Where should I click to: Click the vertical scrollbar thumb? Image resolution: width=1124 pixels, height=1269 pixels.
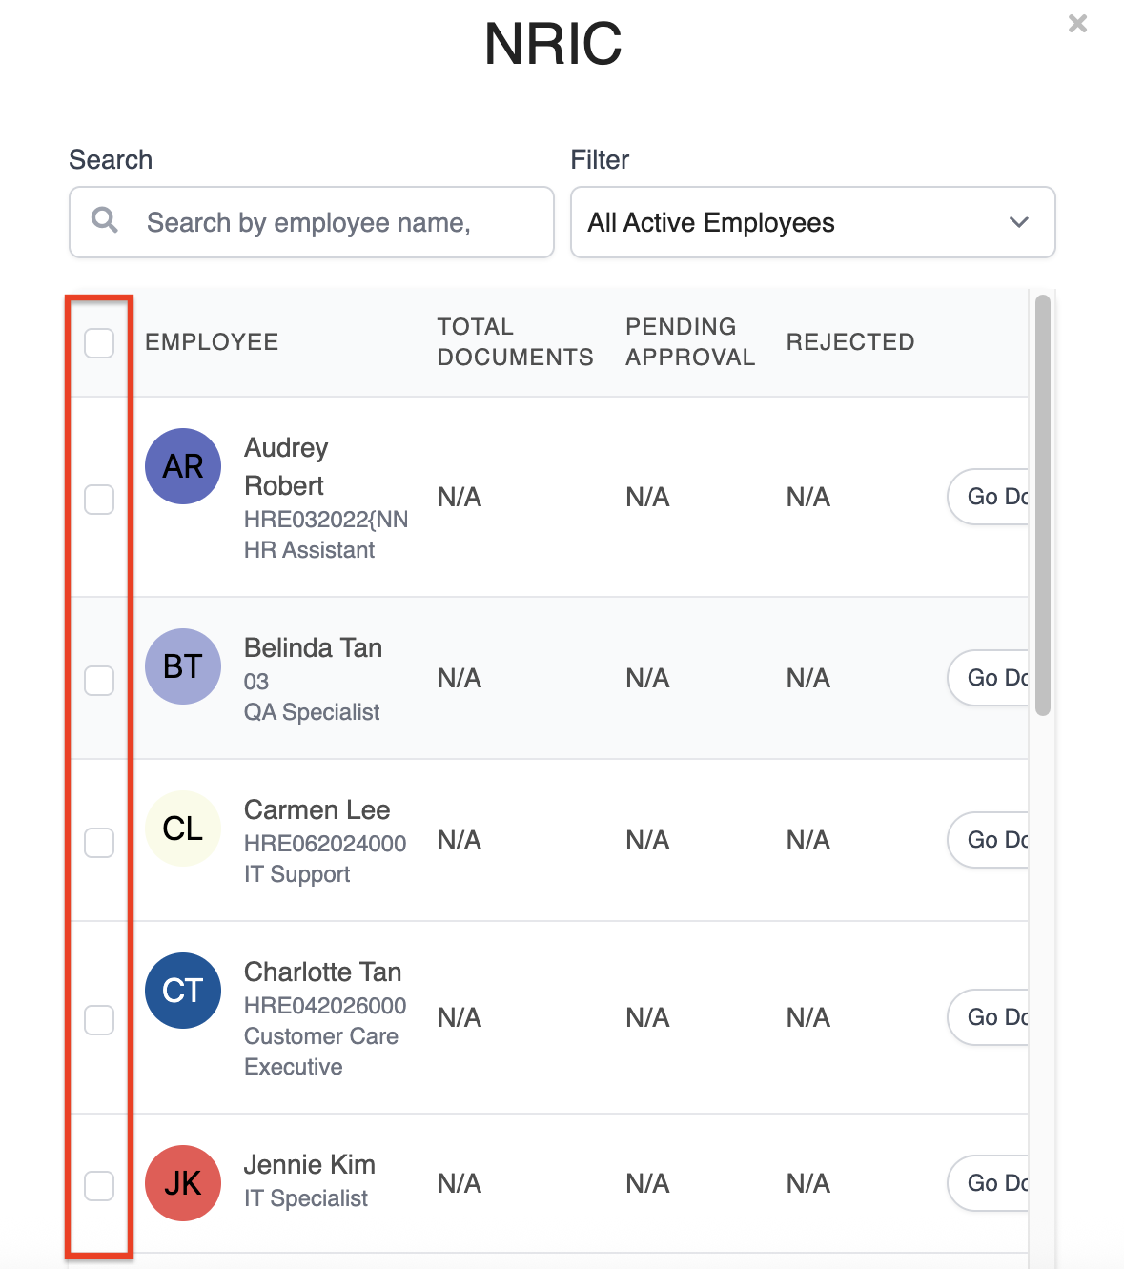tap(1043, 505)
